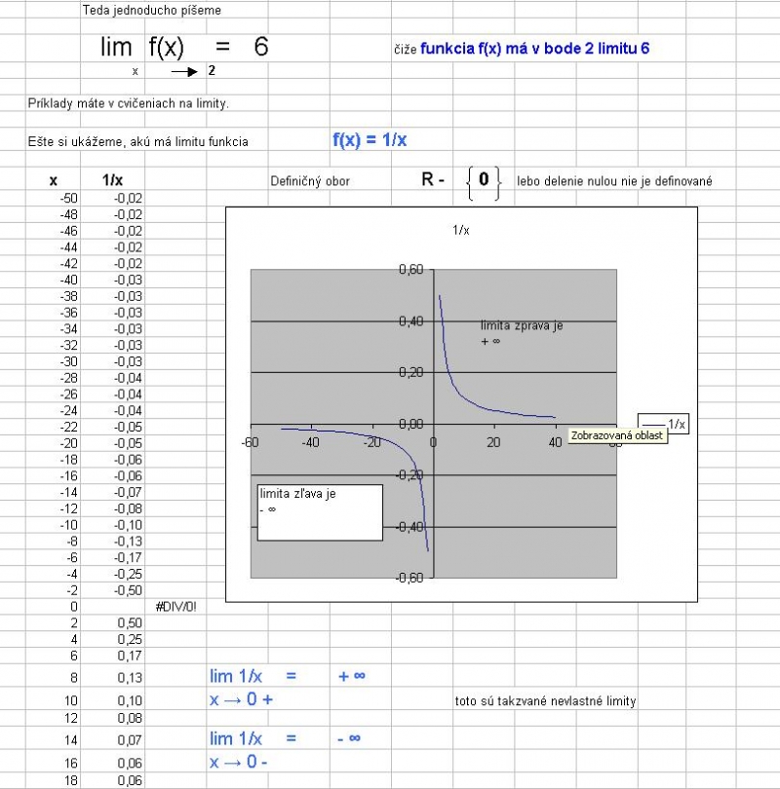Select the blue "x → 0 -" text
The width and height of the screenshot is (780, 789).
(239, 762)
